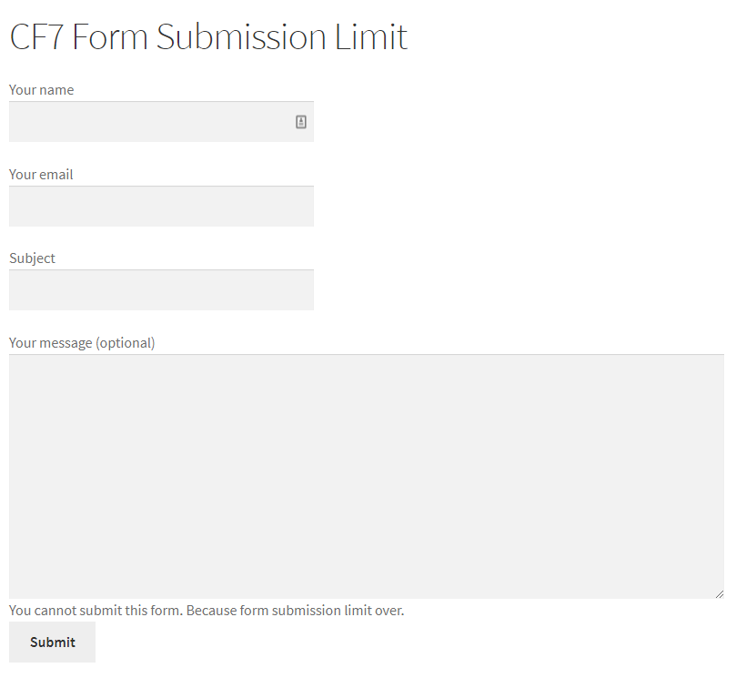Click 'CF7' in the page heading

[36, 37]
